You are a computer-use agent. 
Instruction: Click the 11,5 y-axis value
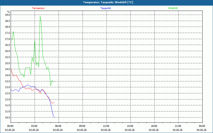pyautogui.click(x=8, y=105)
